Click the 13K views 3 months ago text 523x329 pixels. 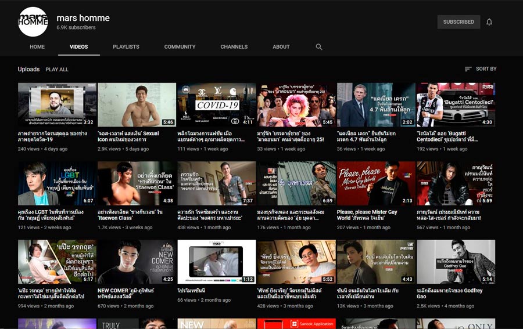365,306
